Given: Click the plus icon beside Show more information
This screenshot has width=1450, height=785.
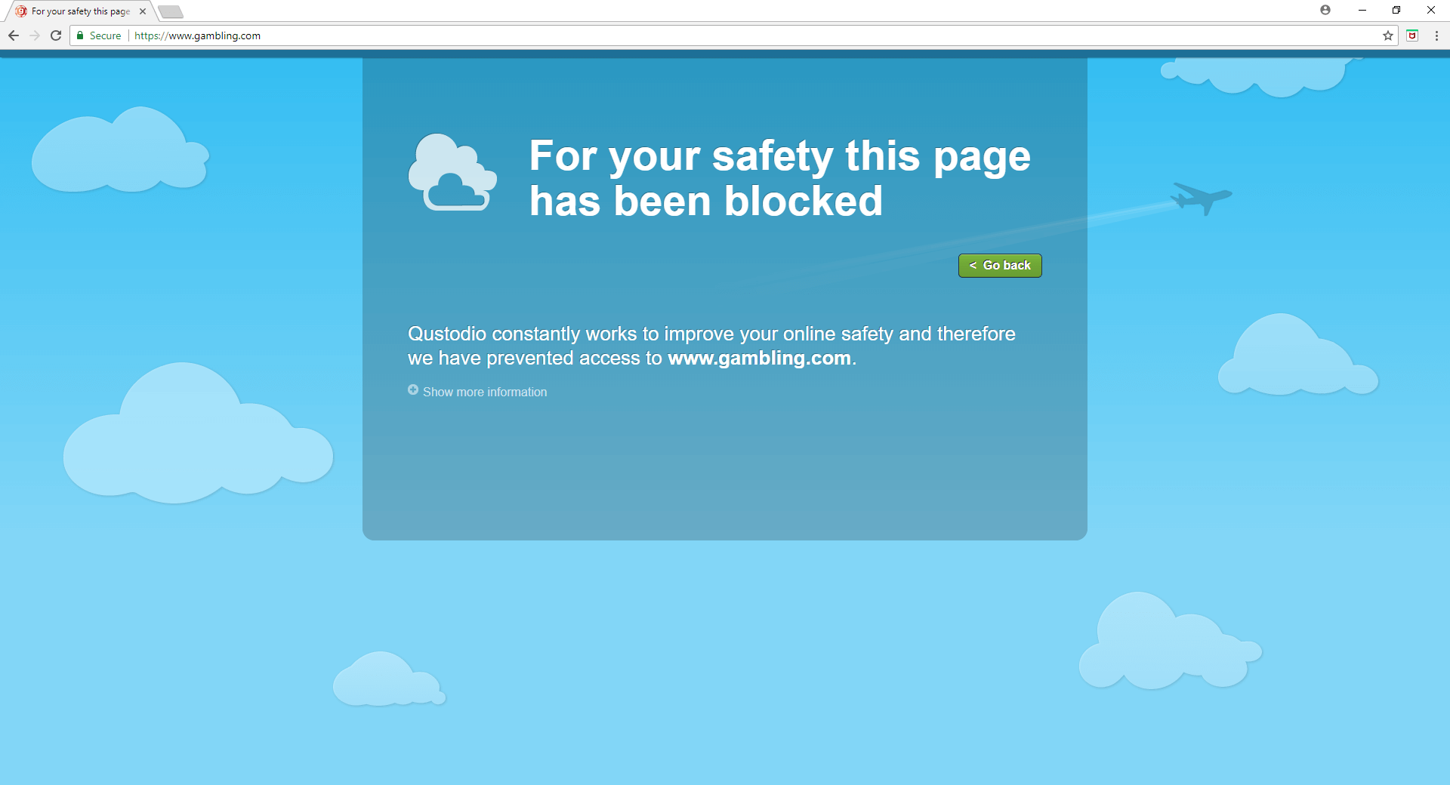Looking at the screenshot, I should pyautogui.click(x=413, y=389).
